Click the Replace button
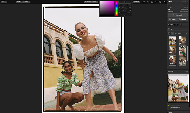 tap(183, 19)
